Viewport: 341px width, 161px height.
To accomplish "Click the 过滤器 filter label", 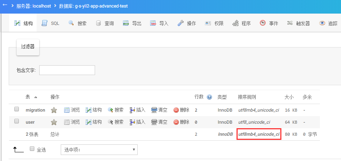I will (x=28, y=46).
